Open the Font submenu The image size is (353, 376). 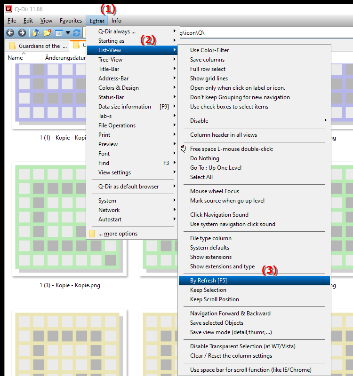(x=133, y=154)
